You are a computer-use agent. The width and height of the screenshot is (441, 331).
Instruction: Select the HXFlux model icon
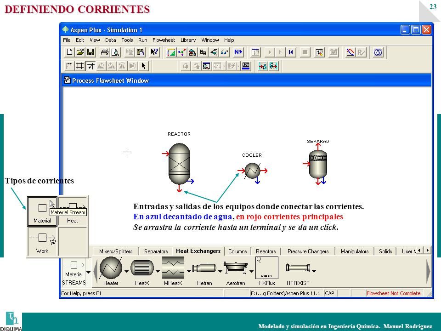pos(266,268)
